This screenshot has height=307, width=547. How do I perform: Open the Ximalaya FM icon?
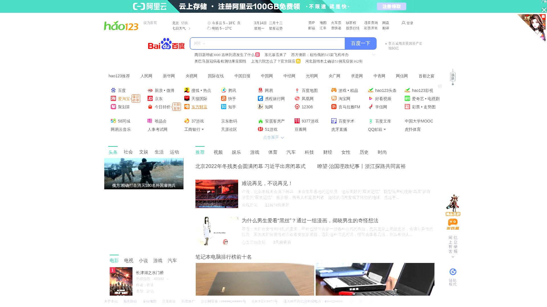pos(334,107)
